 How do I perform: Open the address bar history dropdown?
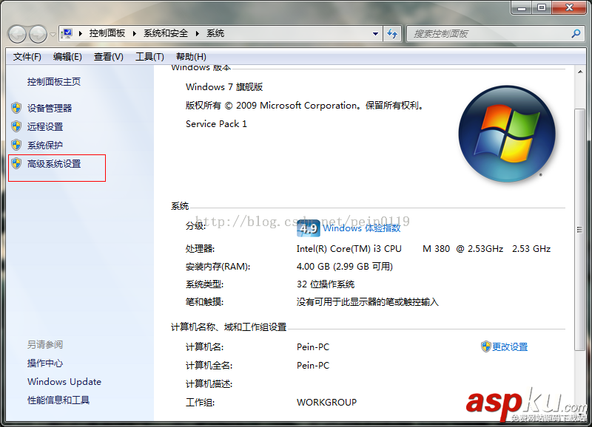pos(375,34)
